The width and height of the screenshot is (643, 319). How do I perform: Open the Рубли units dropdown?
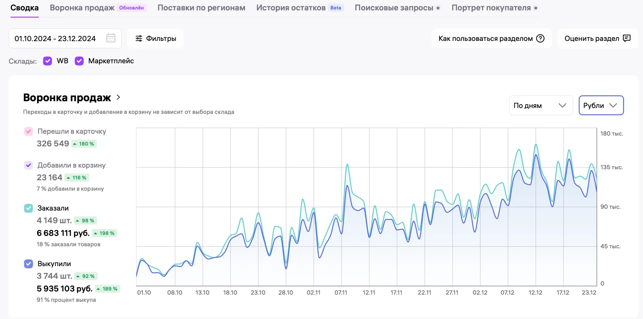[601, 105]
